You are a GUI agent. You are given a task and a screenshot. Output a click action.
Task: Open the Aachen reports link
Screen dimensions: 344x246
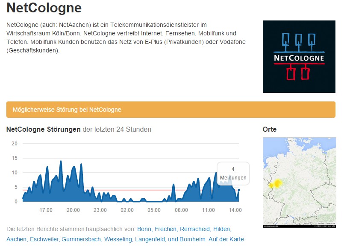pos(16,240)
